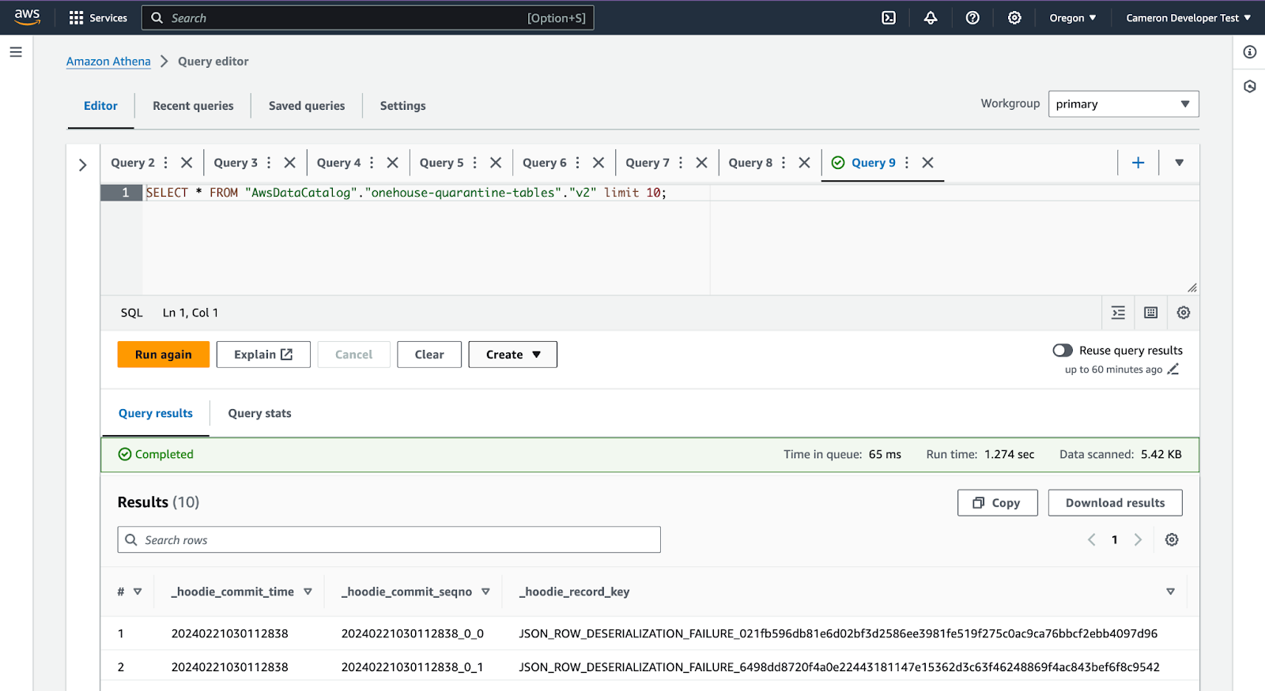Open the help question mark icon
Screen dimensions: 1265x691
[x=972, y=17]
